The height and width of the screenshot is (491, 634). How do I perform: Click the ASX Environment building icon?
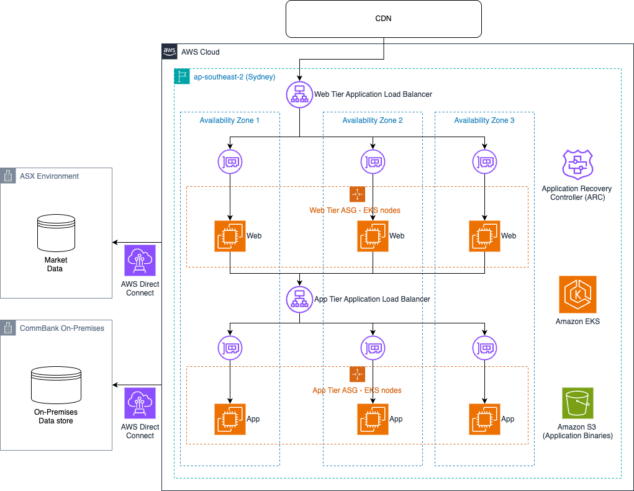(x=7, y=176)
